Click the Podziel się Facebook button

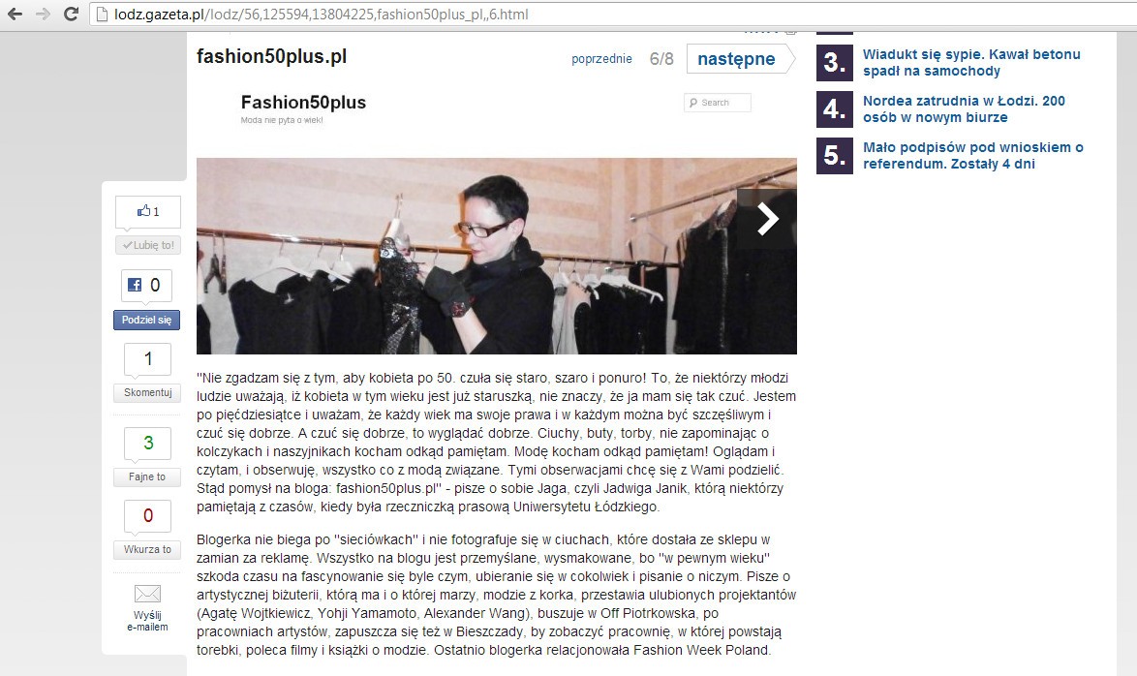coord(146,320)
